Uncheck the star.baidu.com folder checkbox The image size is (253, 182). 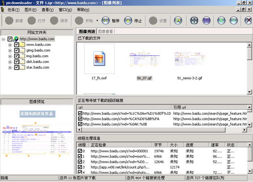click(x=17, y=67)
